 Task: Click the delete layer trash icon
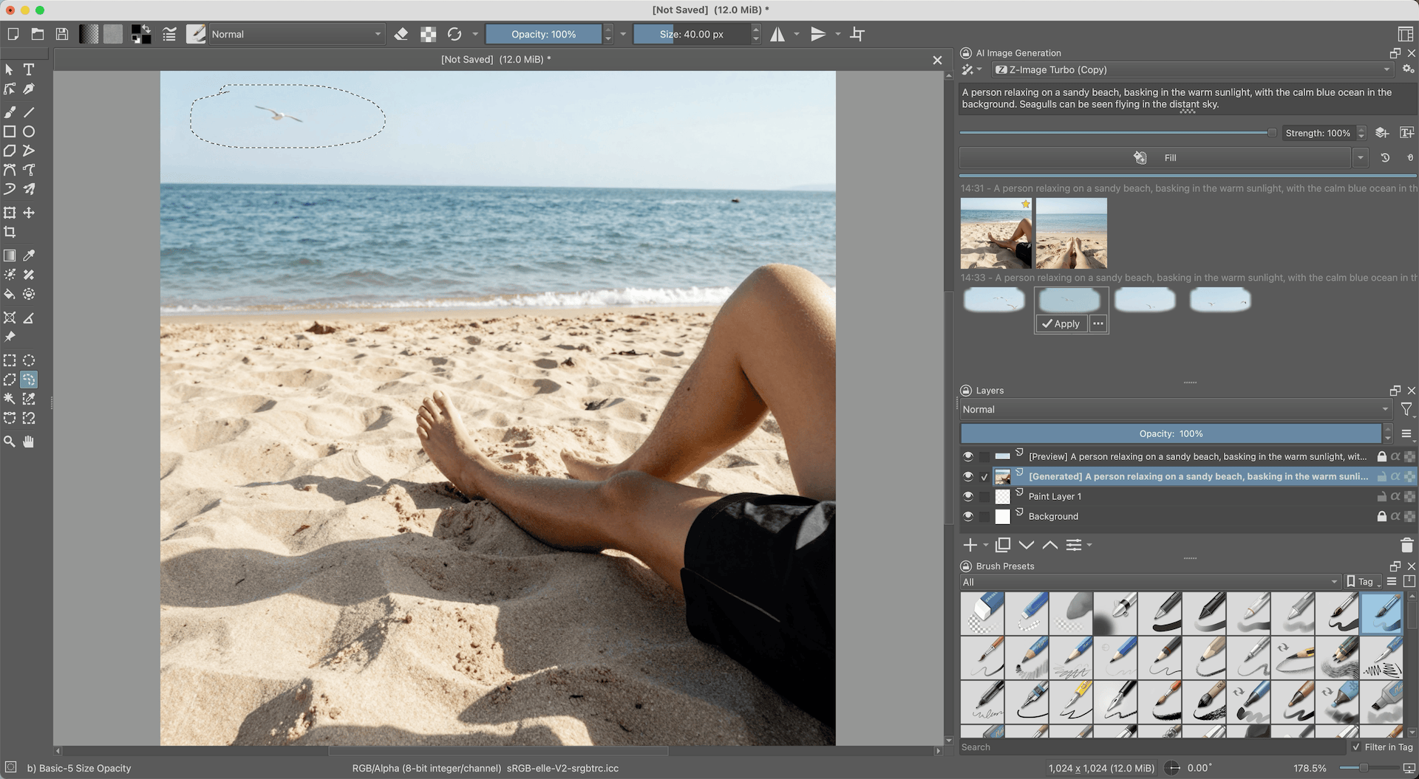coord(1407,545)
